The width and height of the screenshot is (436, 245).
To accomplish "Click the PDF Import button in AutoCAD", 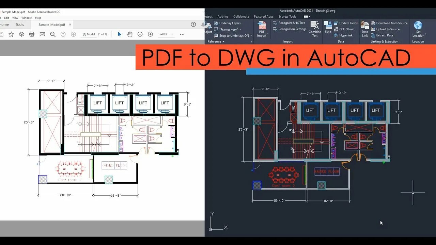I will tap(262, 29).
